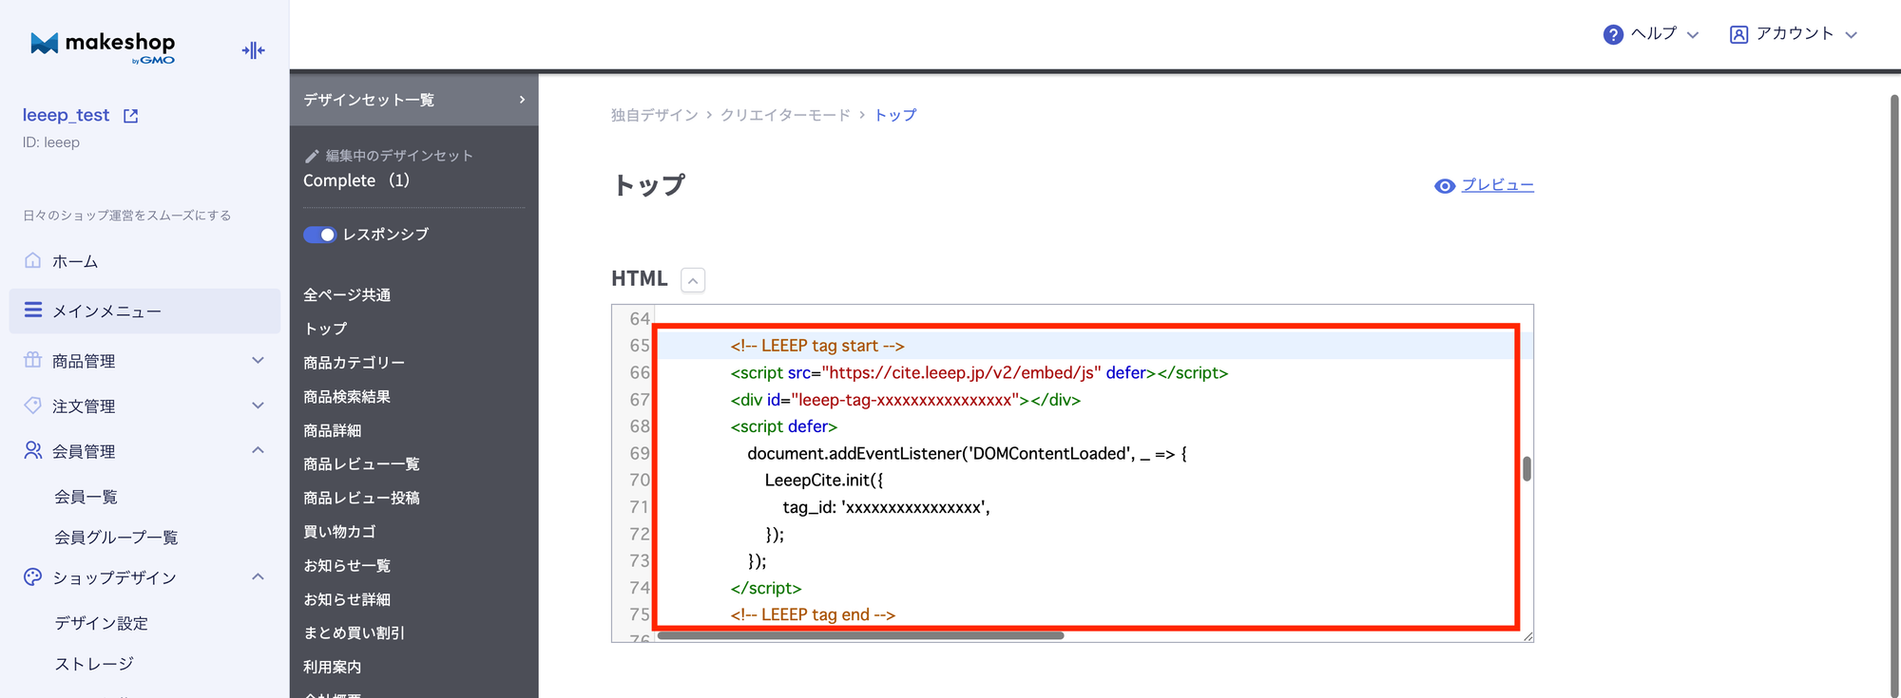
Task: Click the Help question mark icon
Action: (x=1613, y=34)
